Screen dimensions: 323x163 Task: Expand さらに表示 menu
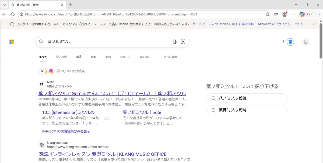169,57
